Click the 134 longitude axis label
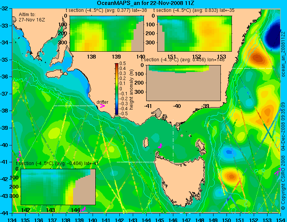The width and height of the screenshot is (287, 222). [x=12, y=220]
